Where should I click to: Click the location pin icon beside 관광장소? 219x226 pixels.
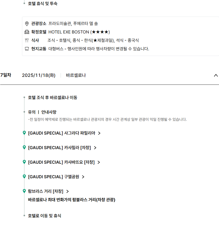pos(27,24)
